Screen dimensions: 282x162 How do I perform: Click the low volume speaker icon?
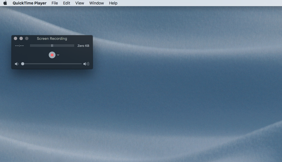click(17, 64)
